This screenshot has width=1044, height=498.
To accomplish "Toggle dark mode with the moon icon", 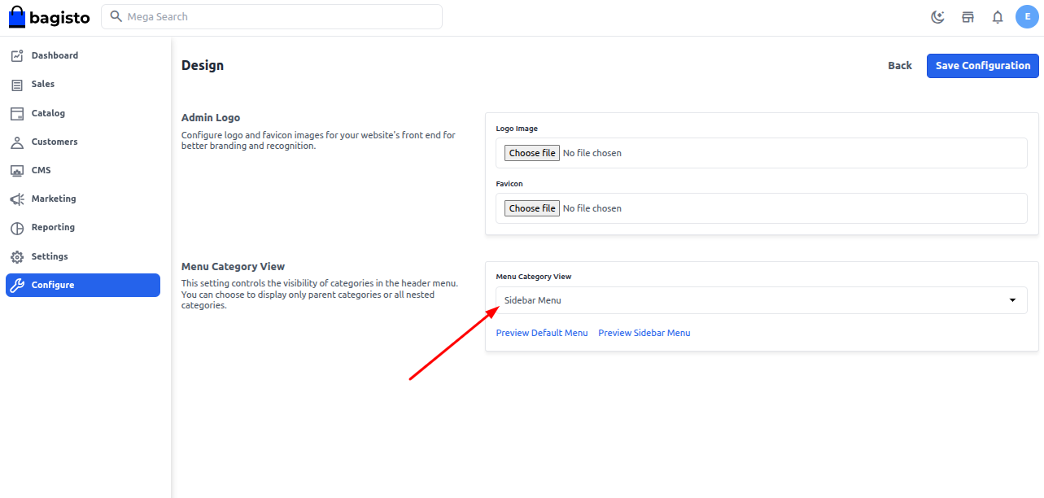I will click(x=937, y=16).
